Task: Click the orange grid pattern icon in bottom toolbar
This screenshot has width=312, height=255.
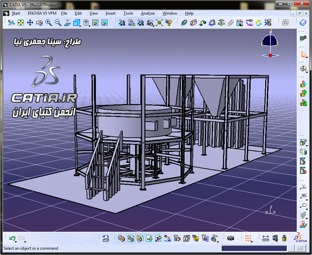Action: [x=248, y=238]
